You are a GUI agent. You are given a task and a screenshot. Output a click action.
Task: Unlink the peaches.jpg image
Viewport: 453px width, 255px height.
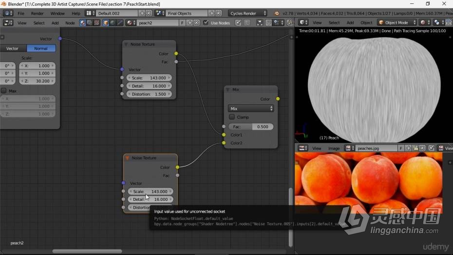[422, 148]
